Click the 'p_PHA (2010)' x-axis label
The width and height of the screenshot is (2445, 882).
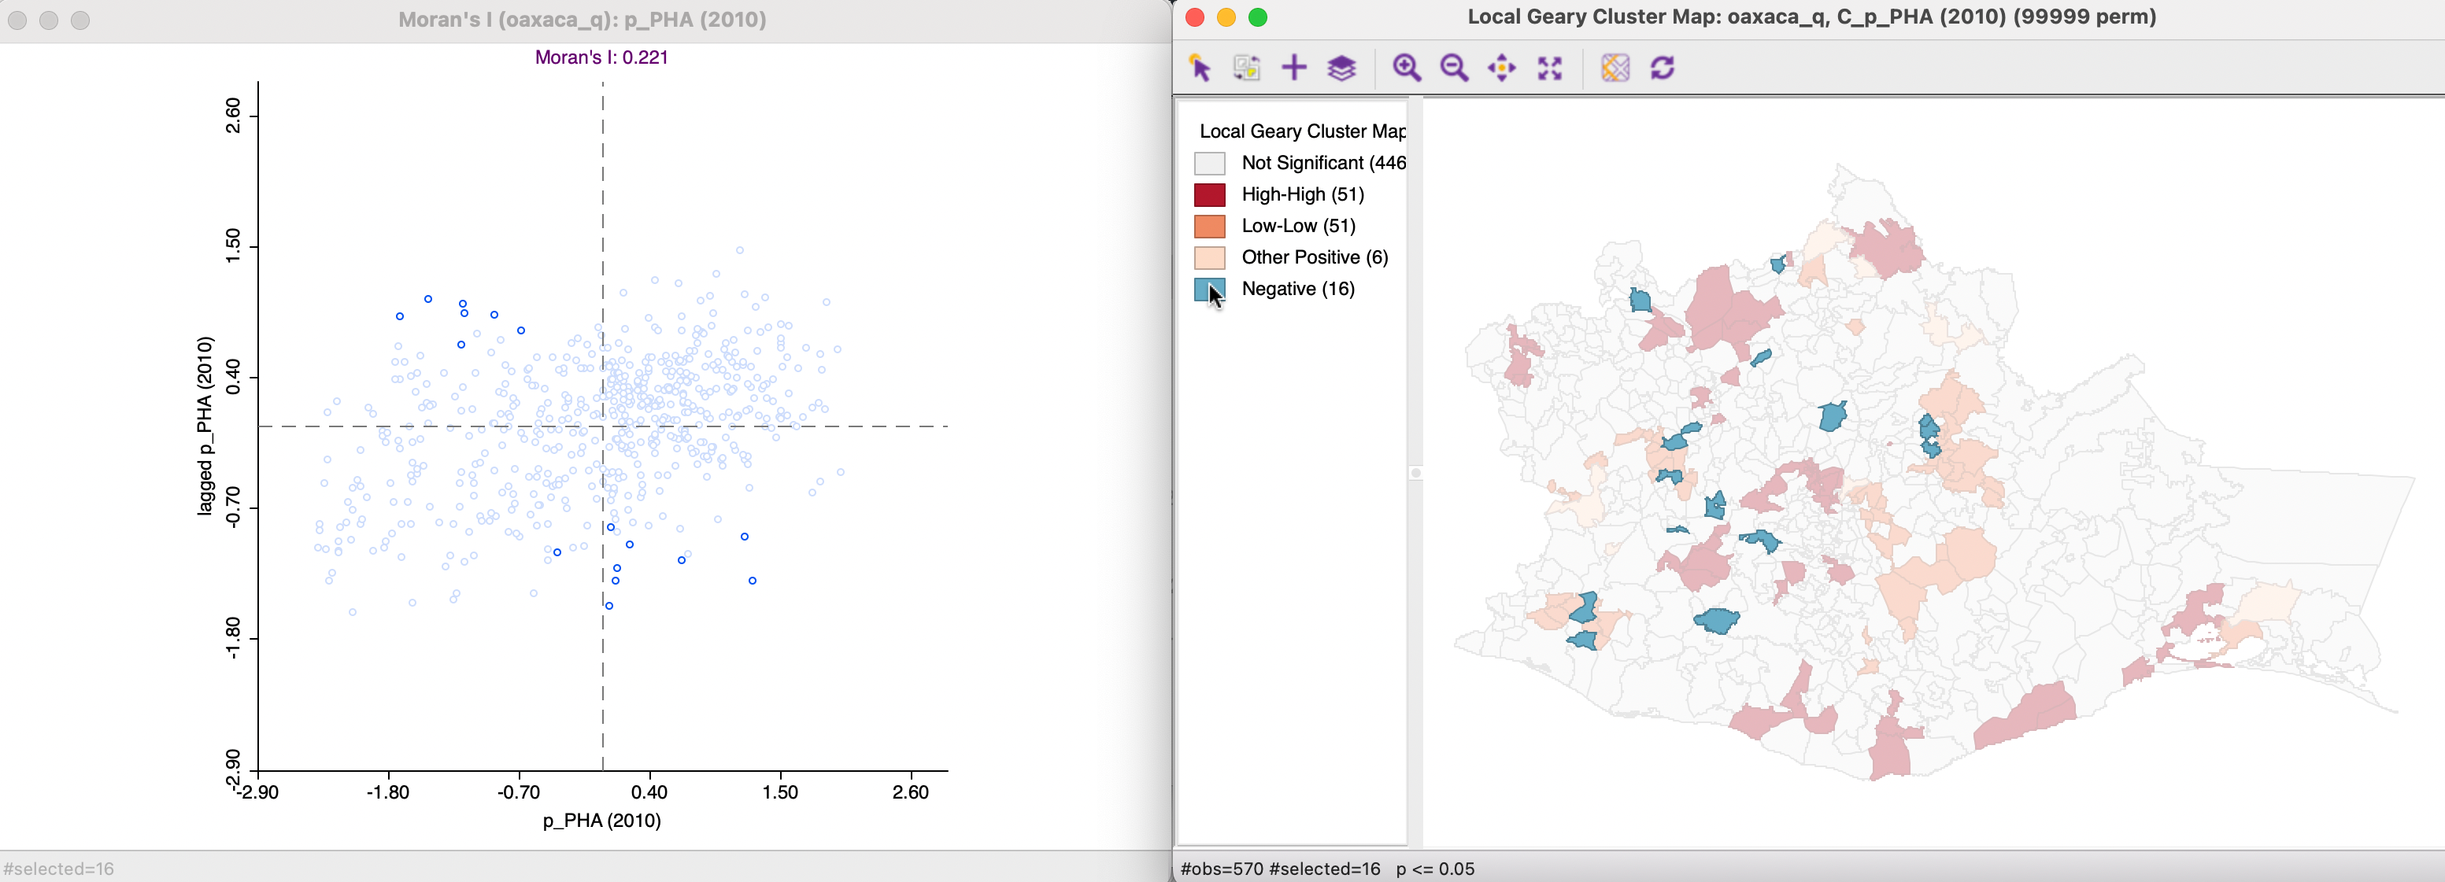click(601, 821)
